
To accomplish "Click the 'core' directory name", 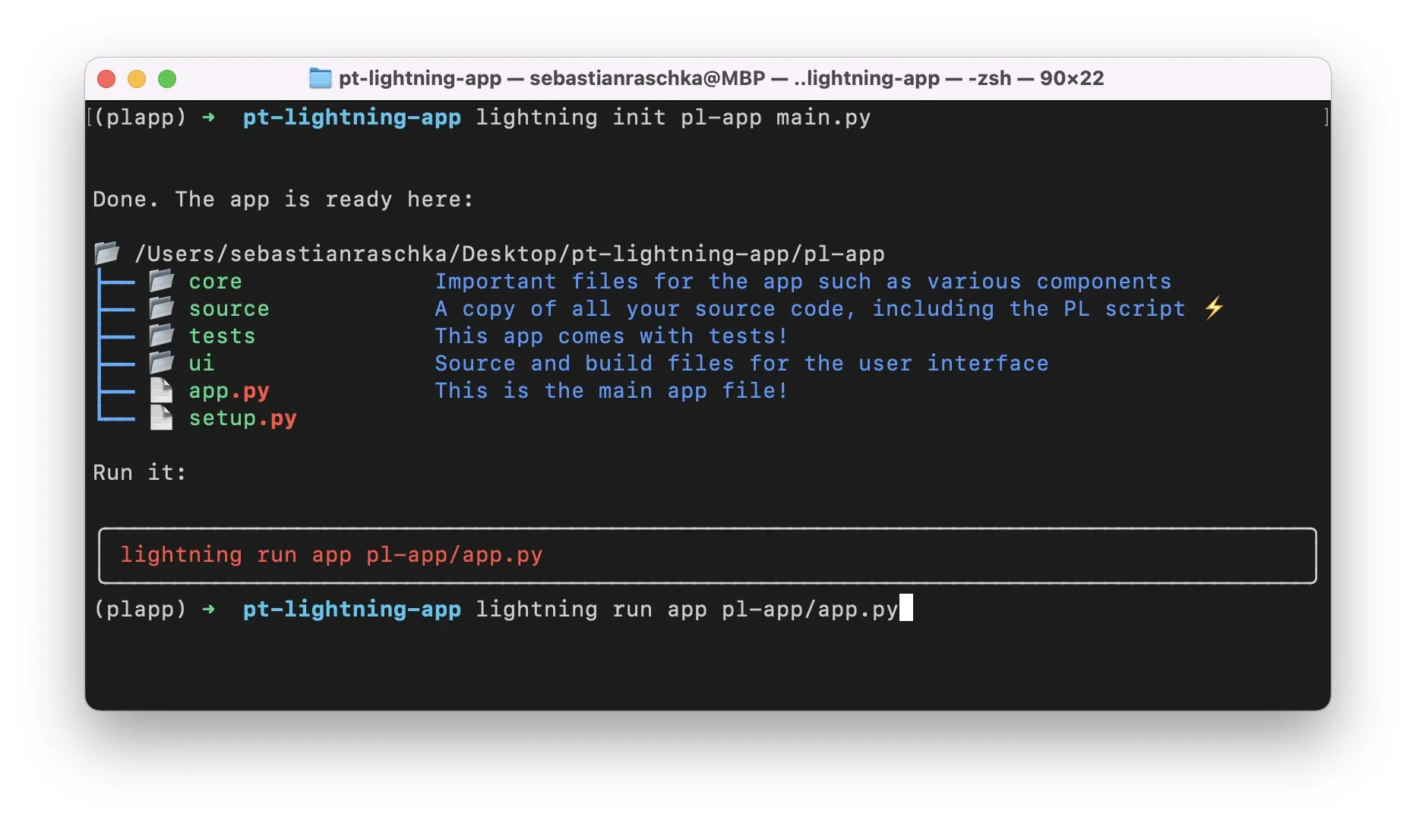I will pos(216,282).
